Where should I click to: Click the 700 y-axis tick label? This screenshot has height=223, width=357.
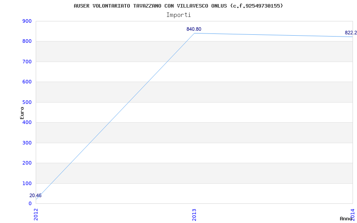click(x=27, y=62)
